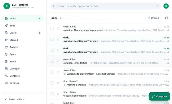This screenshot has width=172, height=104.
Task: Star the first Mario Meeting on Thursday email
Action: coord(58,39)
